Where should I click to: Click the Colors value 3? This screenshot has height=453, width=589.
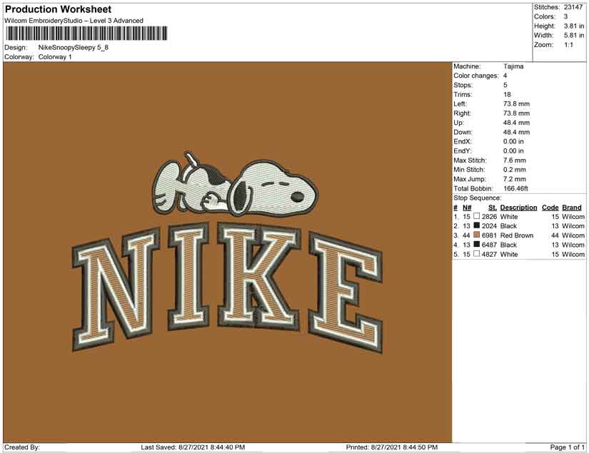pos(565,16)
